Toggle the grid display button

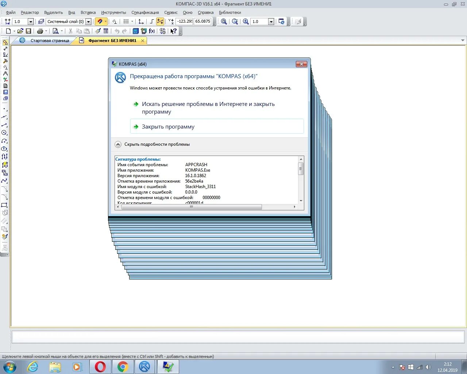pyautogui.click(x=126, y=22)
